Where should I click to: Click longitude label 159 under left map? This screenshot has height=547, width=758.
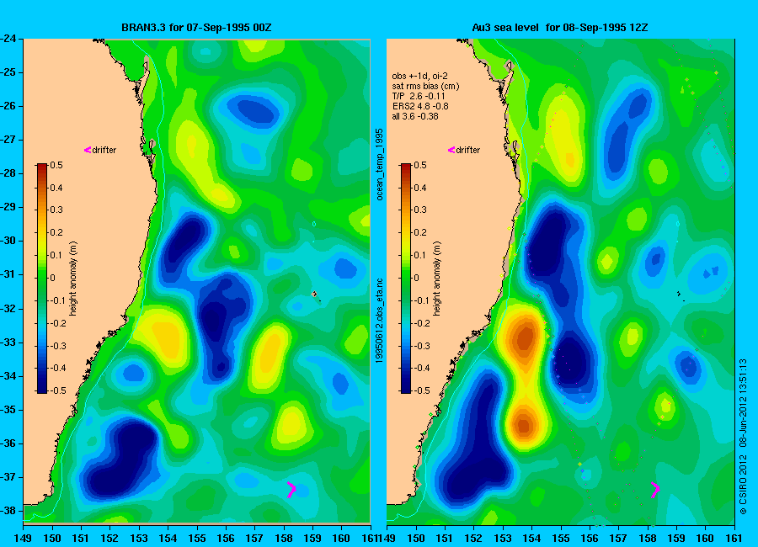[312, 539]
